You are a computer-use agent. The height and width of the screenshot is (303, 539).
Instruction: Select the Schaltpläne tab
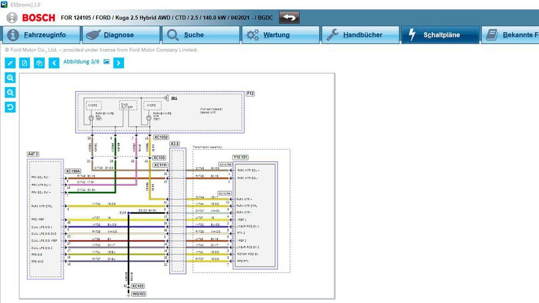tap(440, 34)
